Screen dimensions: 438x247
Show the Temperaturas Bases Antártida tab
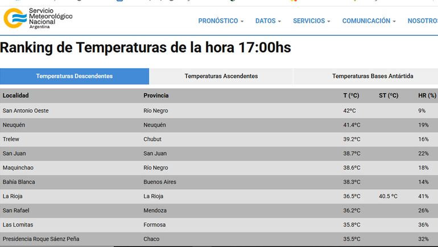(x=373, y=76)
